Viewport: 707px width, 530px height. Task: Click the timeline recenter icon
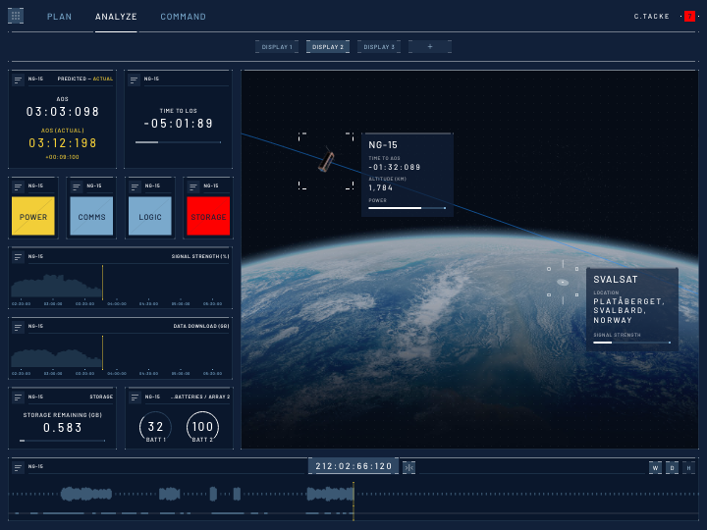[408, 468]
